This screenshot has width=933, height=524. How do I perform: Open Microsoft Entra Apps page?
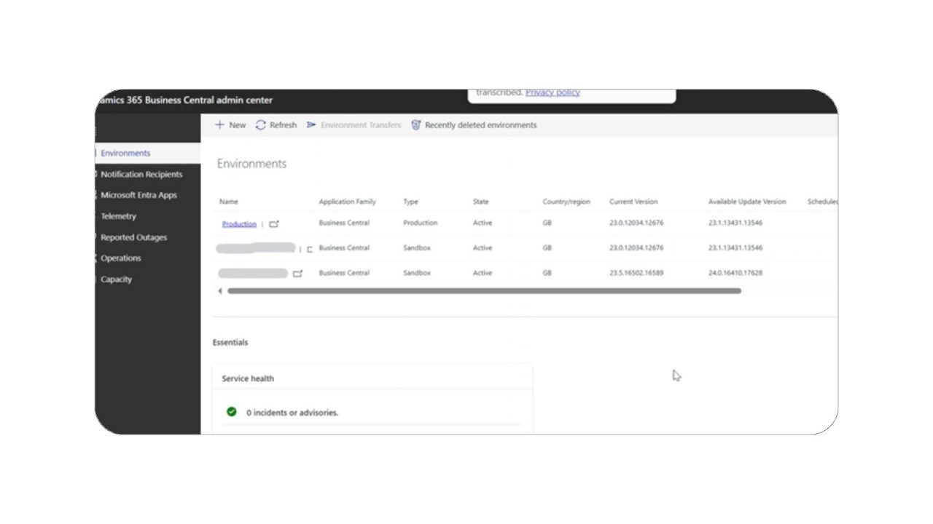pos(138,195)
